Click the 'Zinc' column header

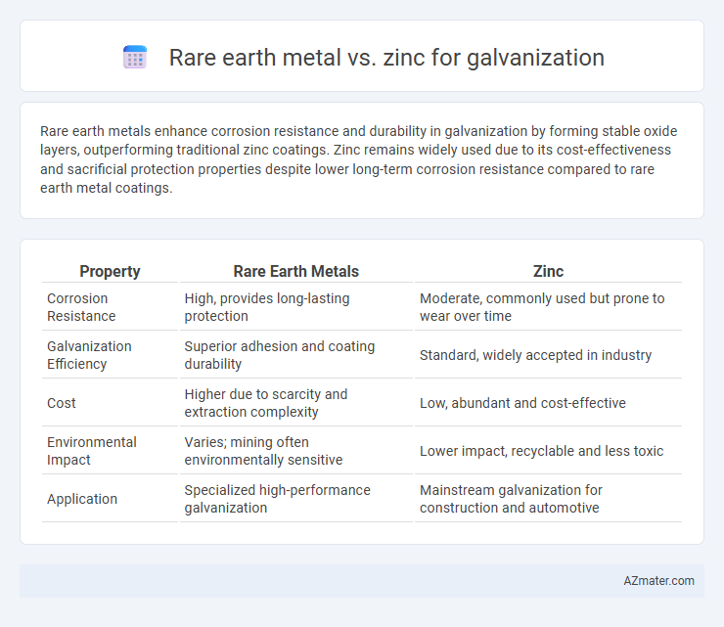tap(548, 271)
